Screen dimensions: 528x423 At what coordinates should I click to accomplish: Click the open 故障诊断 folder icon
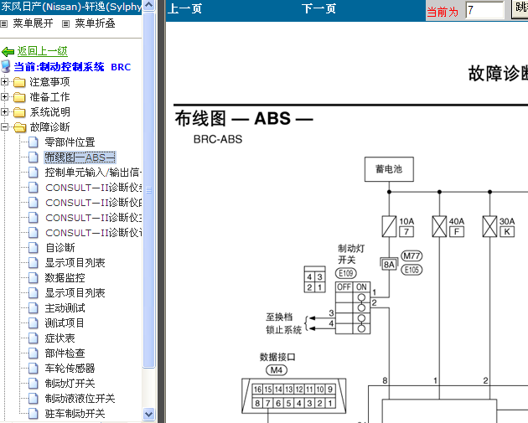[x=19, y=127]
